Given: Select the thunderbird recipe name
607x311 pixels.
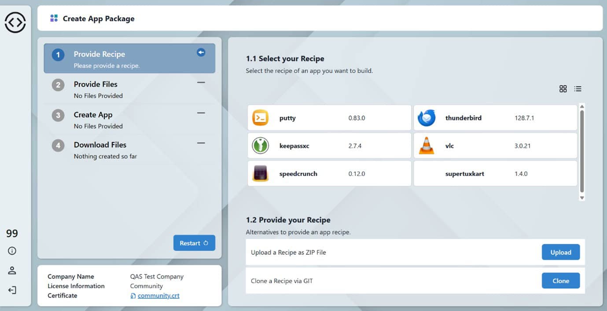Looking at the screenshot, I should pyautogui.click(x=464, y=118).
